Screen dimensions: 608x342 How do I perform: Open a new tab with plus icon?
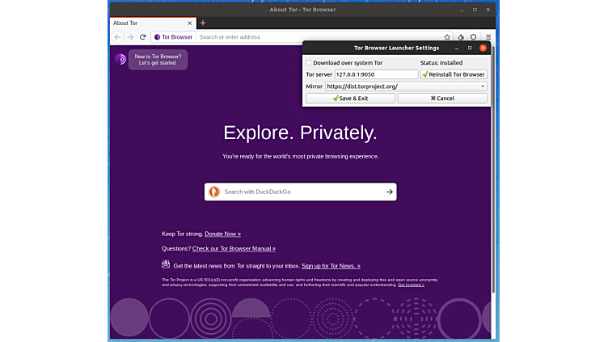tap(203, 23)
